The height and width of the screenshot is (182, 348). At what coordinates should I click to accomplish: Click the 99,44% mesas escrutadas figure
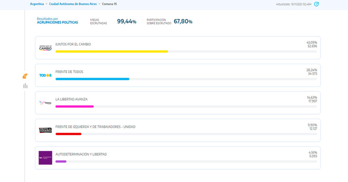[x=126, y=21]
